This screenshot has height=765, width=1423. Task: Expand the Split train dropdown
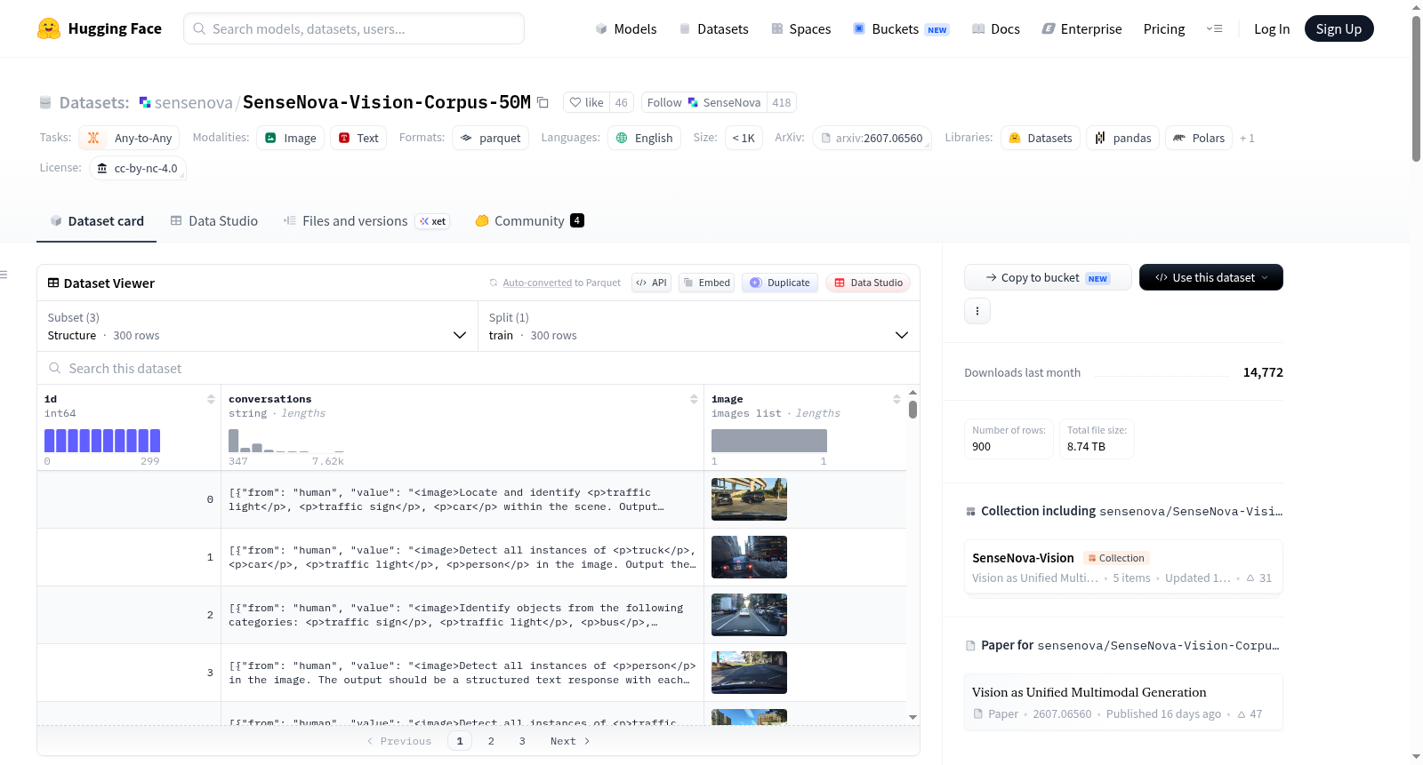tap(699, 326)
